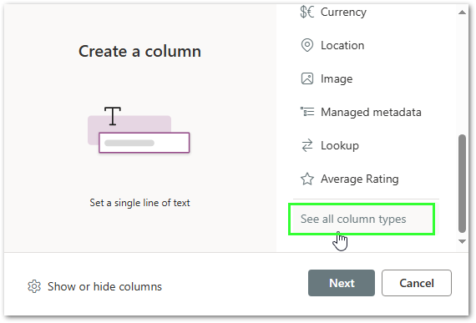This screenshot has width=476, height=323.
Task: Select the Location column type label
Action: click(342, 46)
